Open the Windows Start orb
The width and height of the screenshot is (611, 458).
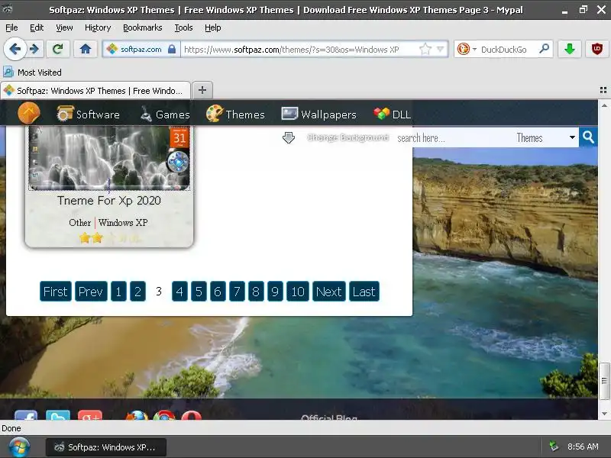[x=20, y=447]
